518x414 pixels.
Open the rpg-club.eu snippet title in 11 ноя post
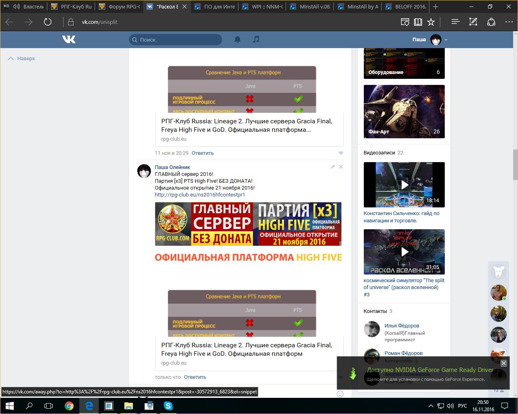coord(246,126)
